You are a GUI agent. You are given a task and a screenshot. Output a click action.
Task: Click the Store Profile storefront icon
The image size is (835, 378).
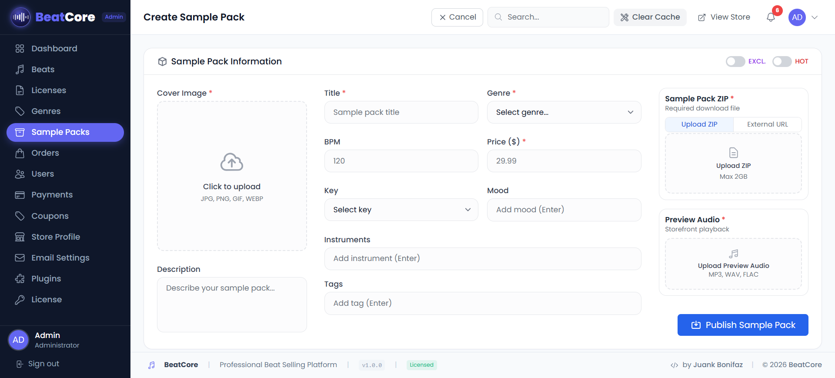tap(20, 237)
